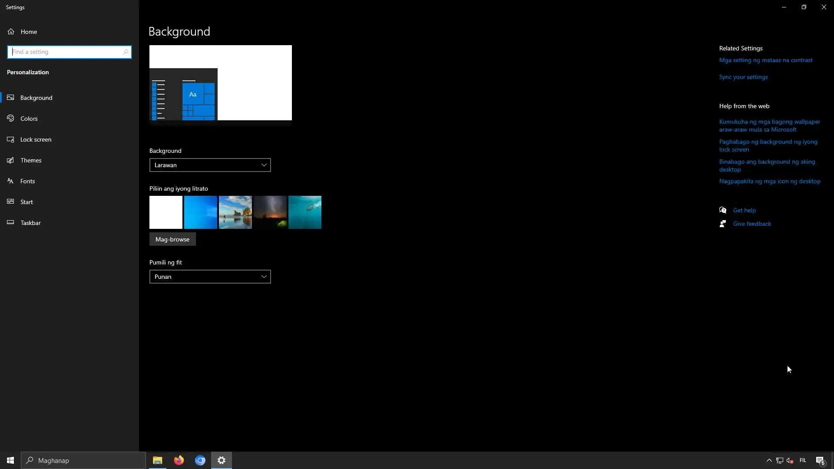Open the Colors settings page
Viewport: 834px width, 469px height.
click(29, 119)
